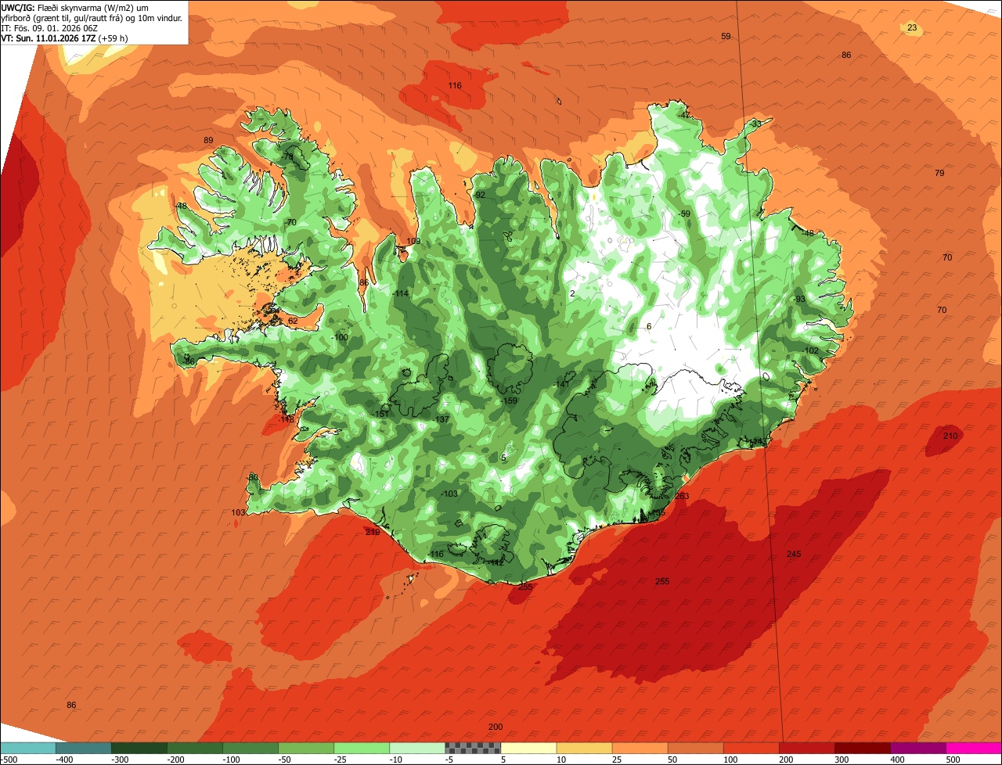This screenshot has width=1002, height=765.
Task: Click the 210 value in the dark red patch
Action: click(950, 436)
